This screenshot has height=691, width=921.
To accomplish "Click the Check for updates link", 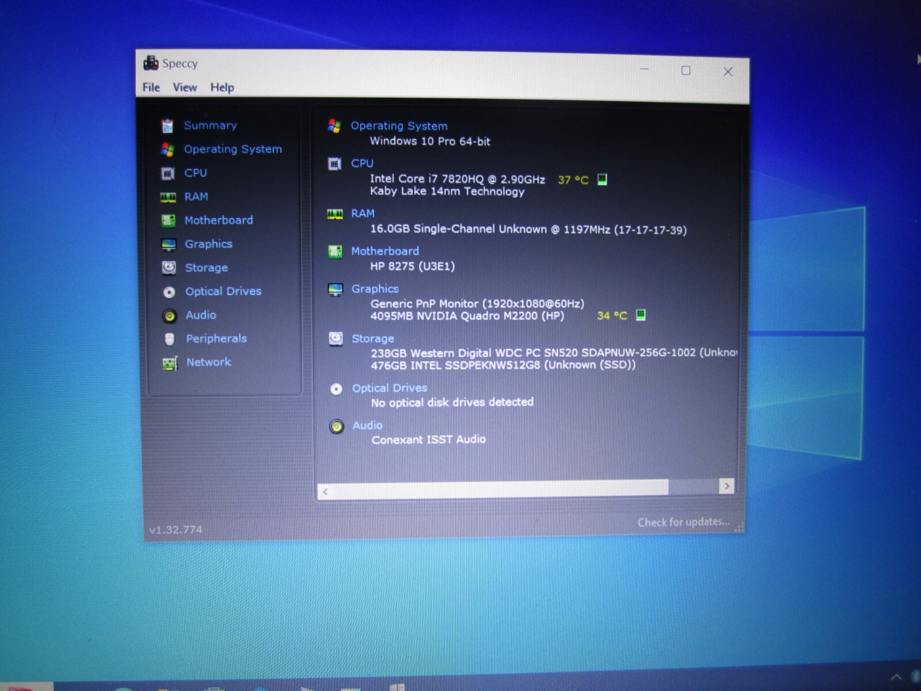I will click(x=683, y=522).
